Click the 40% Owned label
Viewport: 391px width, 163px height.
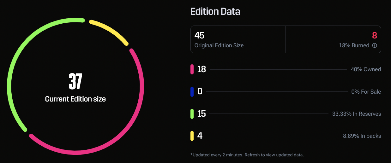click(366, 69)
